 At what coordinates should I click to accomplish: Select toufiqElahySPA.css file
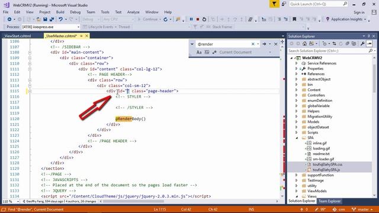coord(327,164)
